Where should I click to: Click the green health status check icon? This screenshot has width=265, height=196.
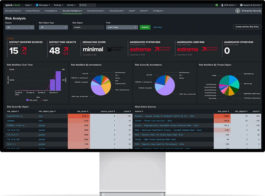(217, 5)
